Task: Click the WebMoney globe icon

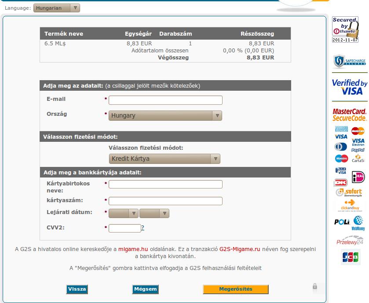Action: pos(358,222)
